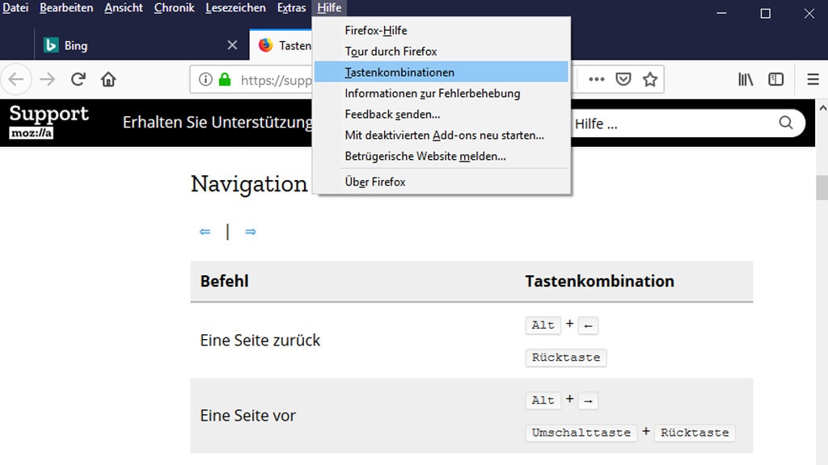Minimize the Firefox window
The image size is (828, 465).
pyautogui.click(x=722, y=13)
